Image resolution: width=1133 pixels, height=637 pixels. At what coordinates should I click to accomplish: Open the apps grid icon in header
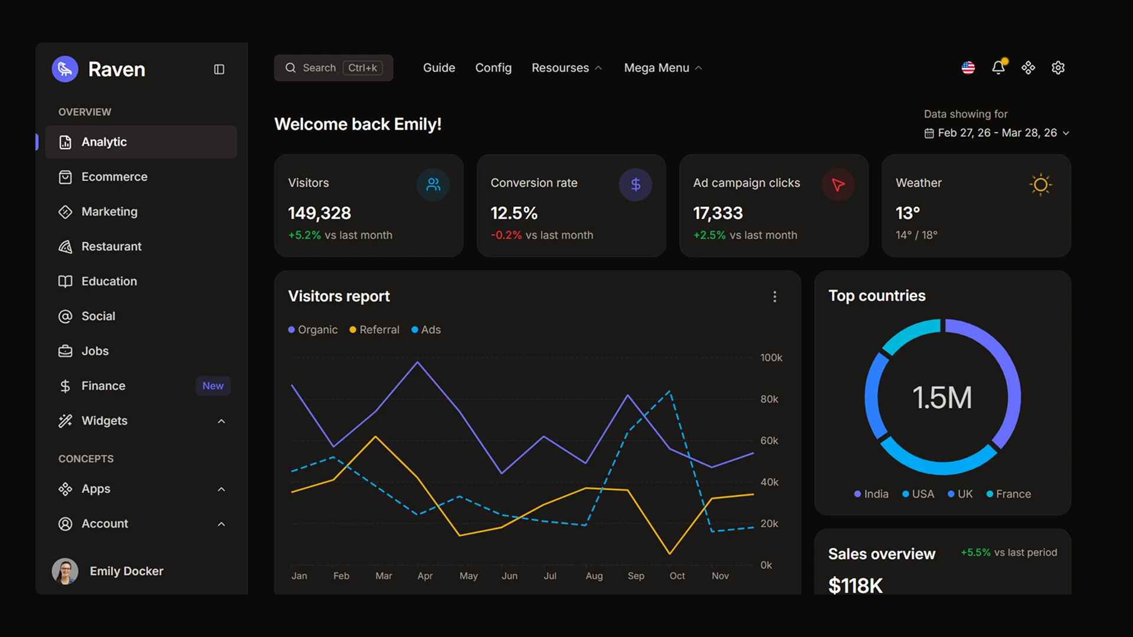(x=1028, y=68)
